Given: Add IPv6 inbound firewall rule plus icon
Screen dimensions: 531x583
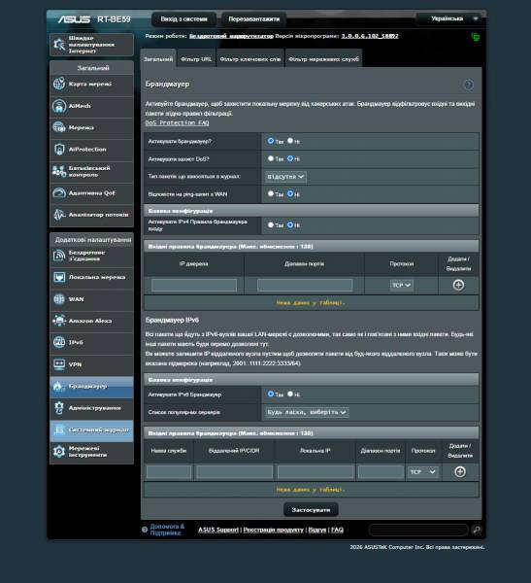Looking at the screenshot, I should tap(460, 471).
